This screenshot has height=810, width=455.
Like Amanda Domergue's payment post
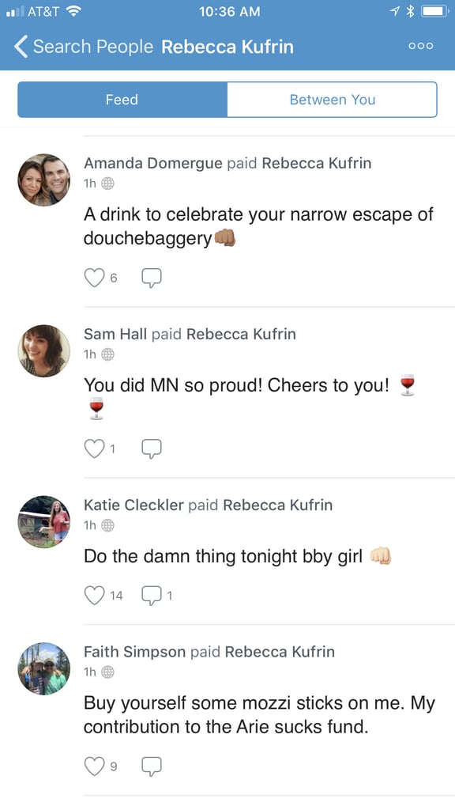(95, 278)
